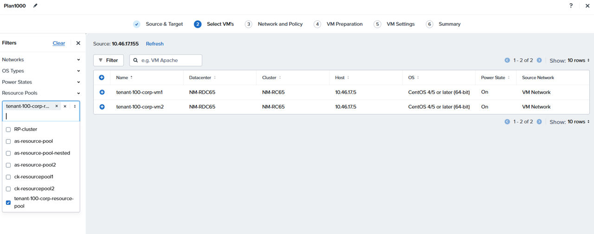Close the plan wizard with X icon
594x234 pixels.
click(587, 6)
